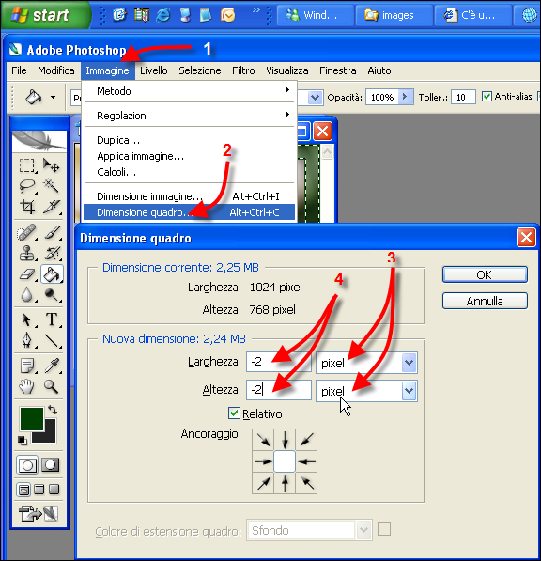Click Annulla button
Image resolution: width=541 pixels, height=561 pixels.
tap(485, 301)
